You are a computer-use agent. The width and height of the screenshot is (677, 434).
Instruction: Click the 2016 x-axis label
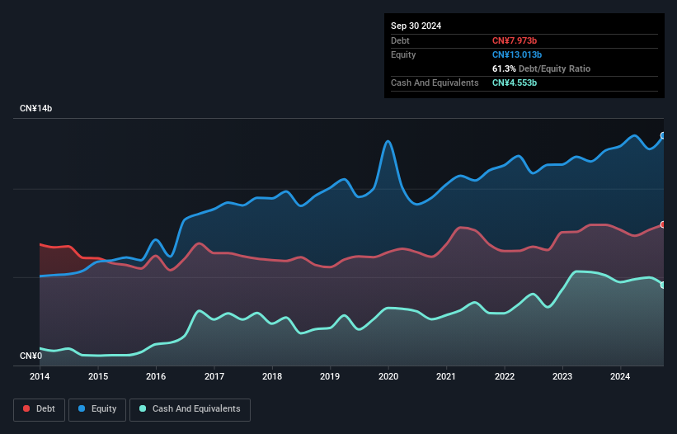click(156, 376)
